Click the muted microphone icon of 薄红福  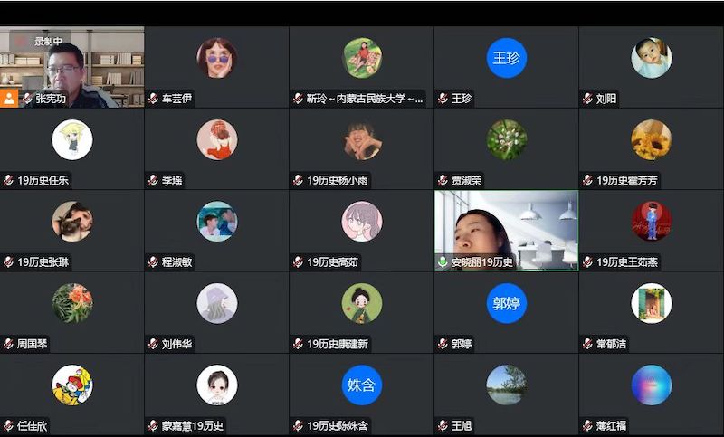587,425
